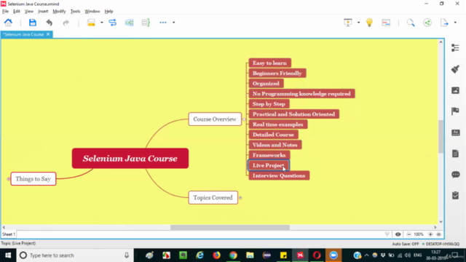The height and width of the screenshot is (262, 466).
Task: Export the mind map
Action: click(444, 23)
